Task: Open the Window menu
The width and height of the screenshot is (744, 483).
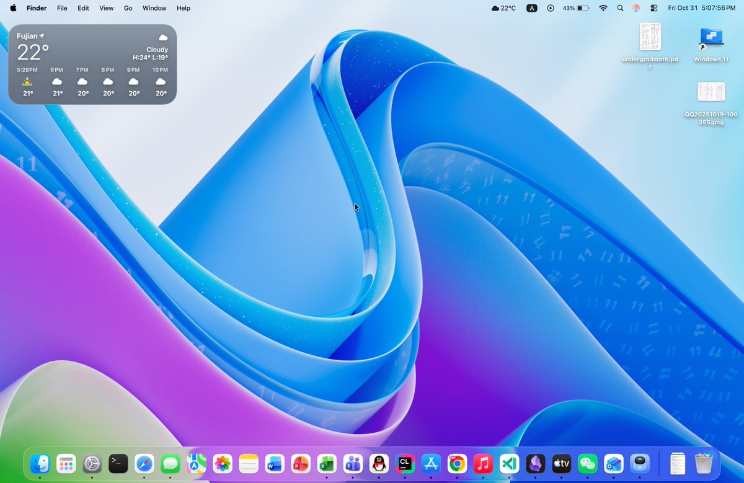Action: (154, 8)
